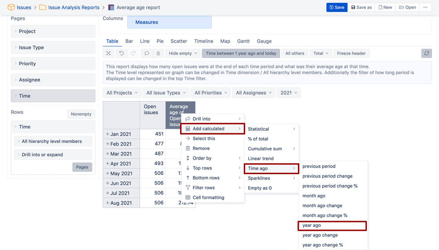Click the Save as button
The width and height of the screenshot is (439, 250).
pyautogui.click(x=362, y=7)
